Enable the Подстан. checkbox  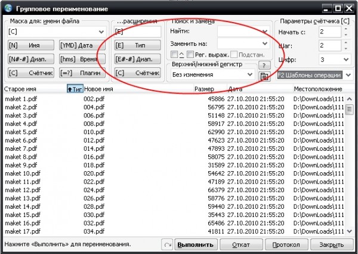point(234,54)
